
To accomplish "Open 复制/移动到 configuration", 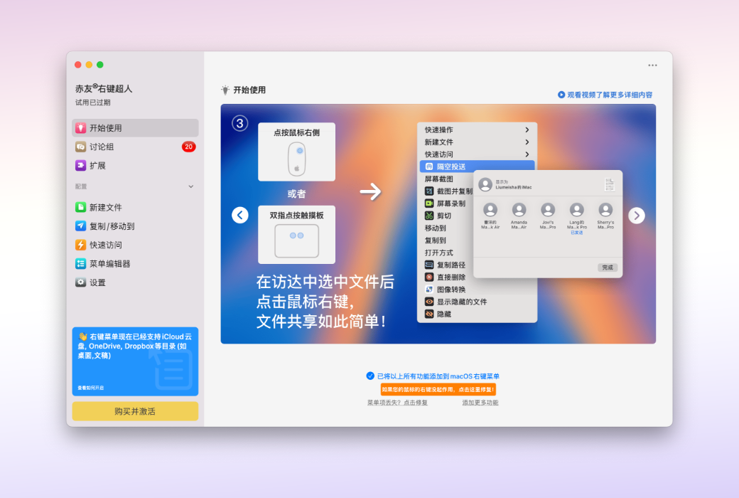I will tap(135, 226).
